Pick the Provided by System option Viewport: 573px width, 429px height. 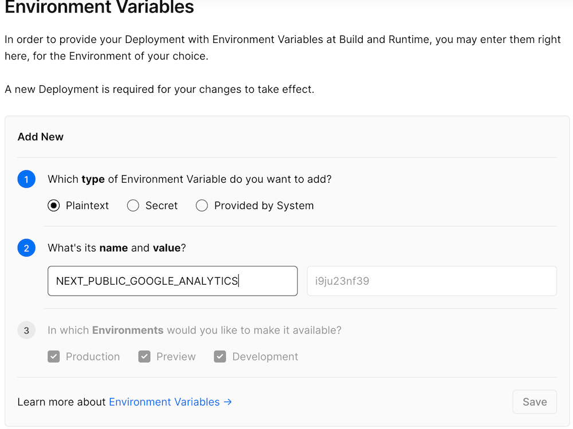point(202,206)
